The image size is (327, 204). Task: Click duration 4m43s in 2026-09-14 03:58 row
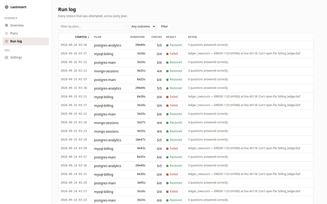141,148
